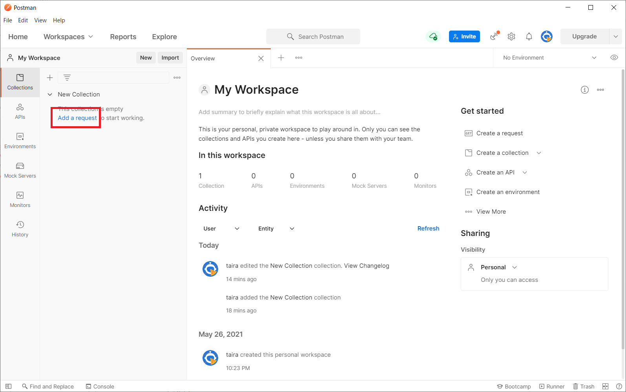The image size is (626, 392).
Task: Click the Upgrade button
Action: (x=584, y=36)
